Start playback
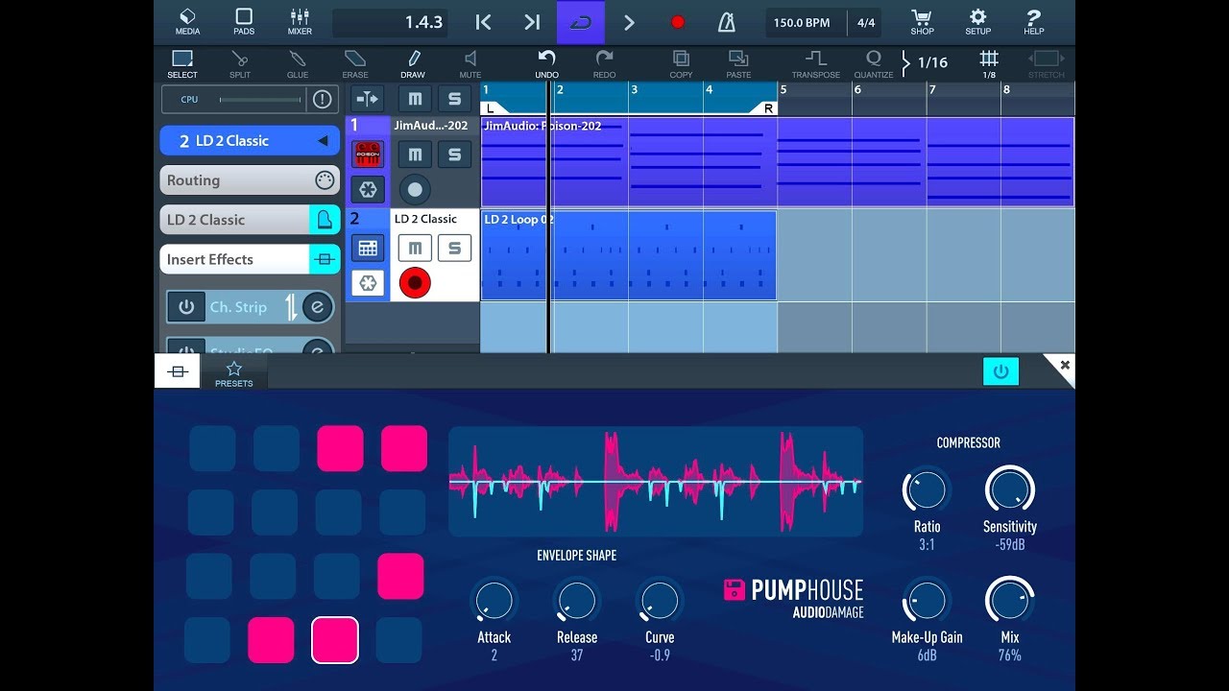The image size is (1229, 691). click(x=629, y=22)
